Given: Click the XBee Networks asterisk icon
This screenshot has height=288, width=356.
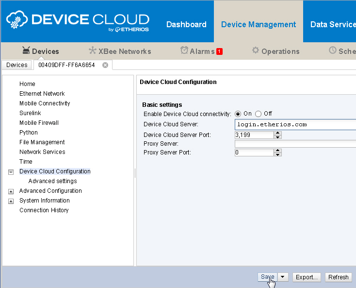Looking at the screenshot, I should [x=92, y=51].
